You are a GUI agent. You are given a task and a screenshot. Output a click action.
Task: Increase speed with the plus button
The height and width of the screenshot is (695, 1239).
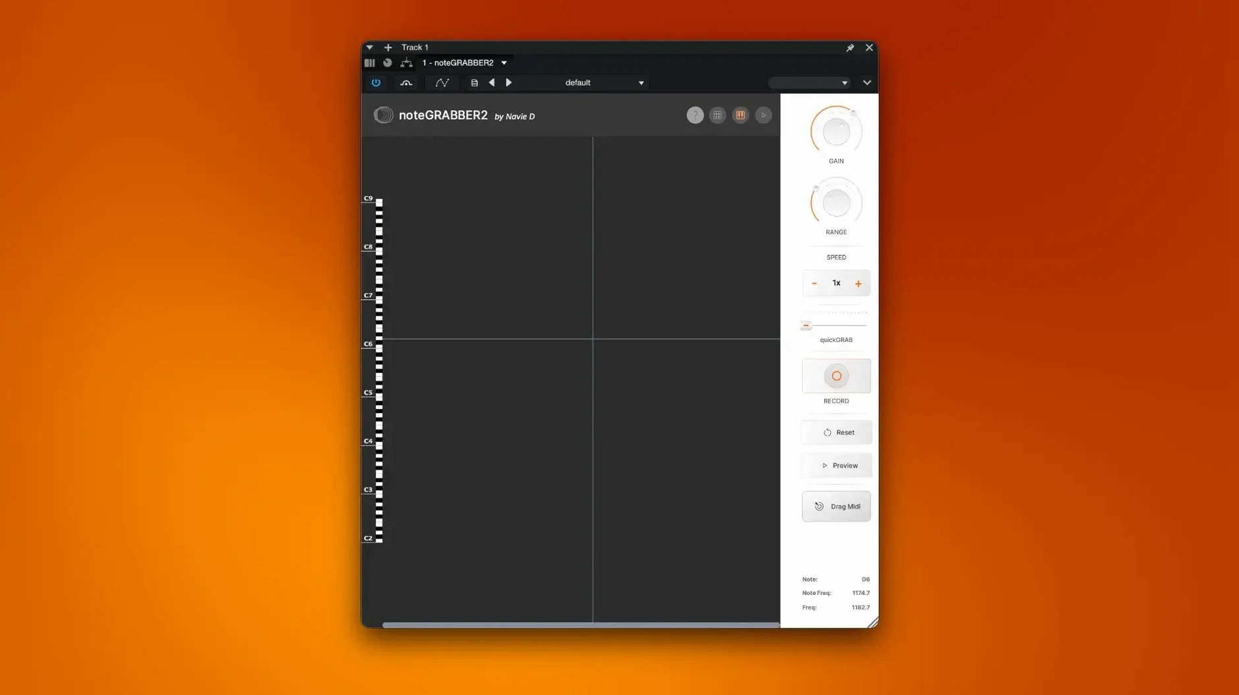858,283
